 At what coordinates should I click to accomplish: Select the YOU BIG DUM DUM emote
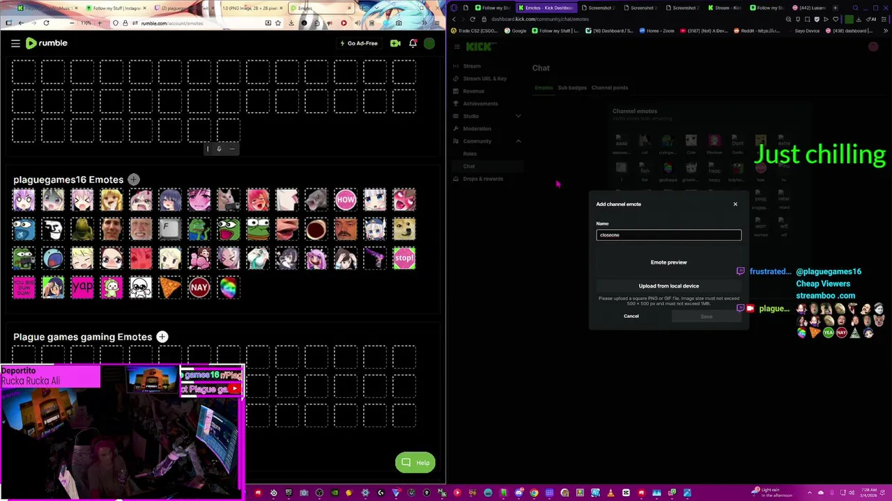[24, 287]
